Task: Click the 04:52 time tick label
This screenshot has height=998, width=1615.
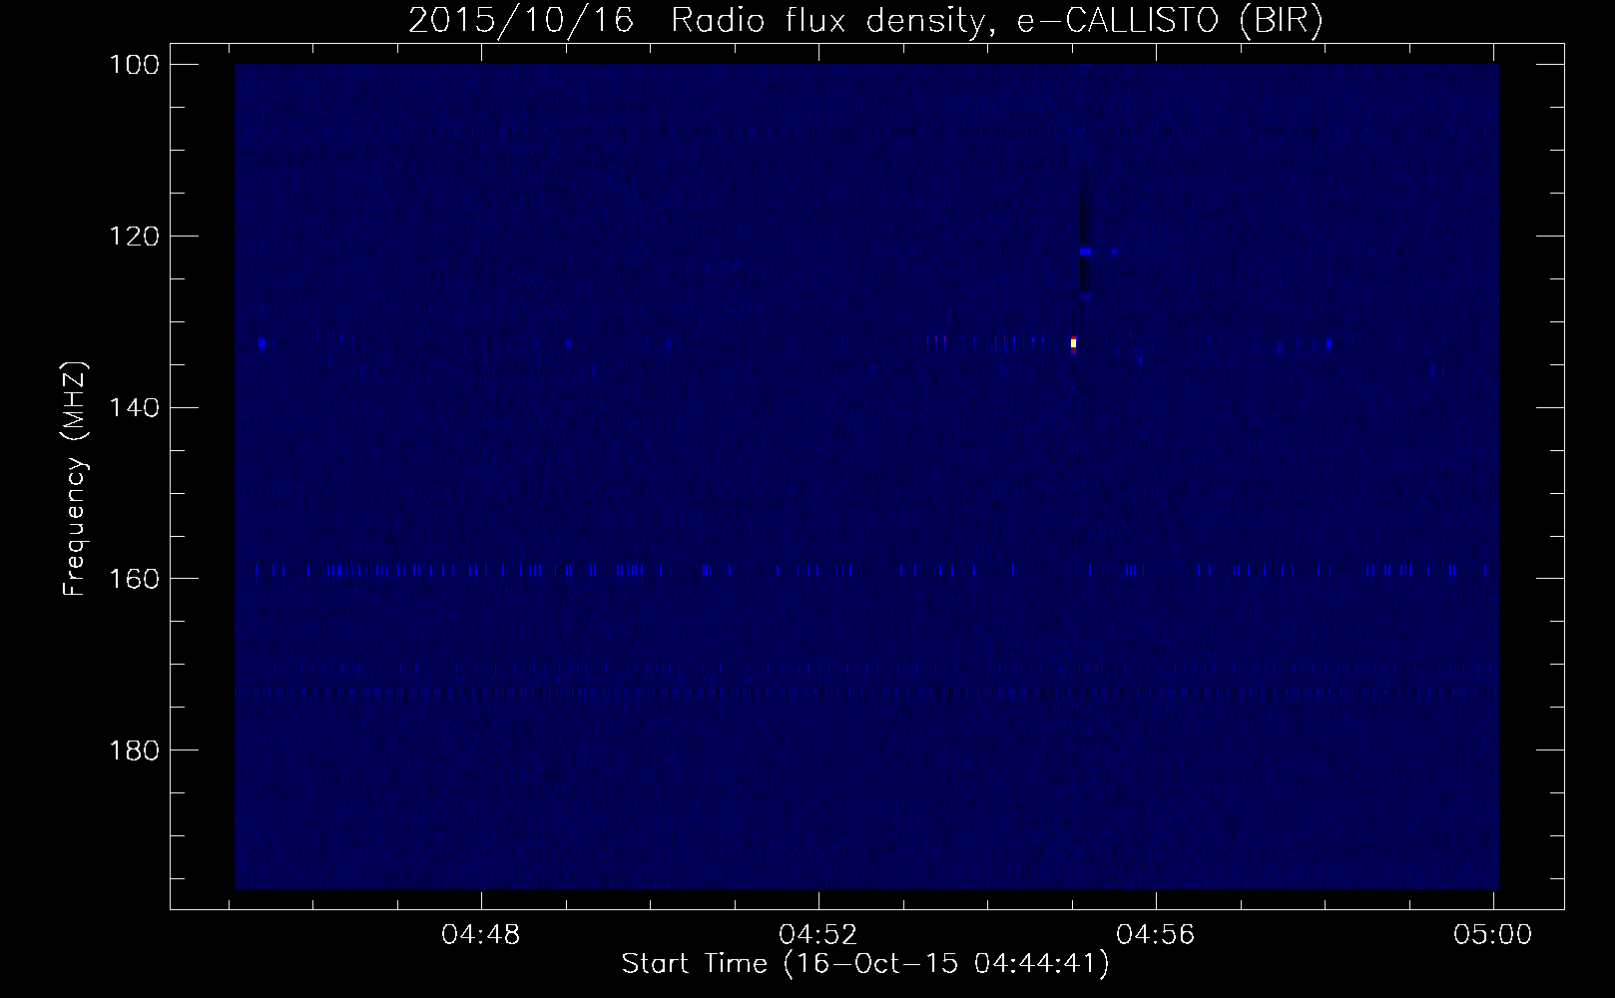Action: coord(818,935)
